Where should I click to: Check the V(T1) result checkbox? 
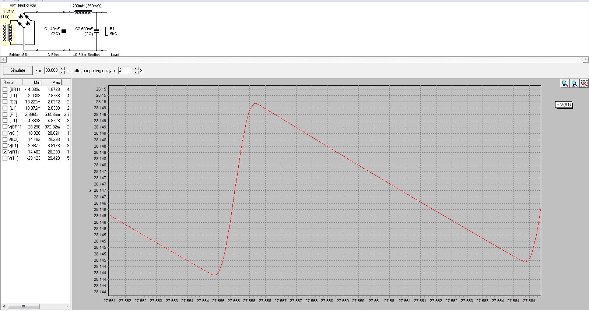click(x=5, y=158)
